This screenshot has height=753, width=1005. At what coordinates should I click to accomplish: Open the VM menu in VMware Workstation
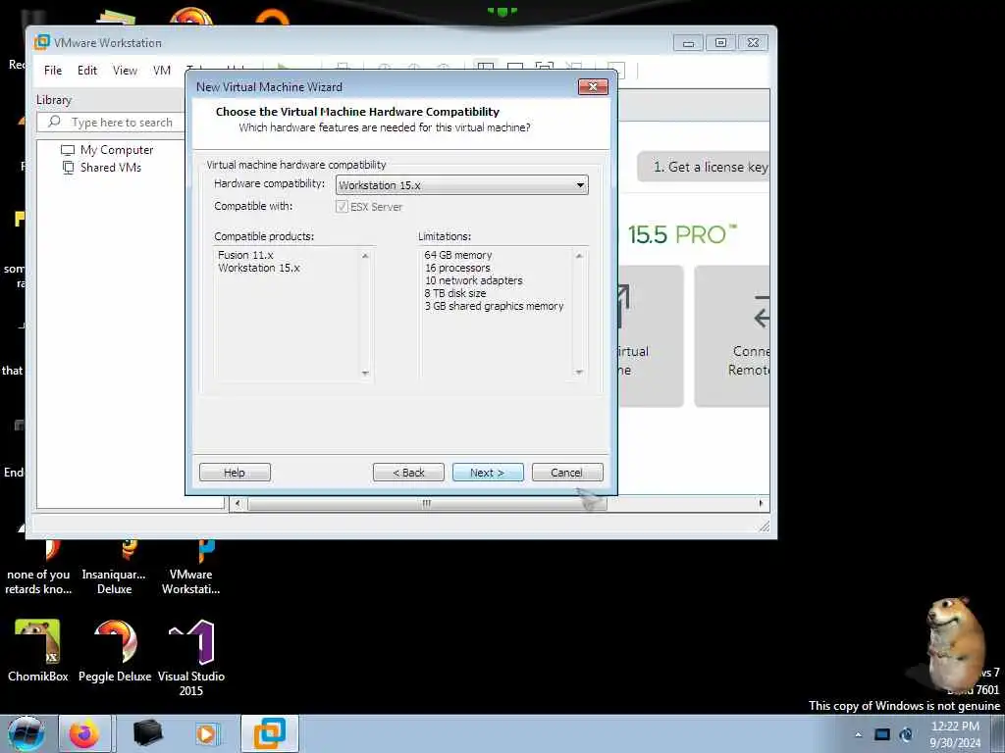coord(162,71)
